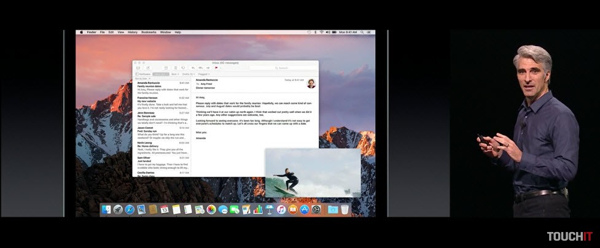The height and width of the screenshot is (248, 600).
Task: Click the Mail search field
Action: click(x=282, y=68)
